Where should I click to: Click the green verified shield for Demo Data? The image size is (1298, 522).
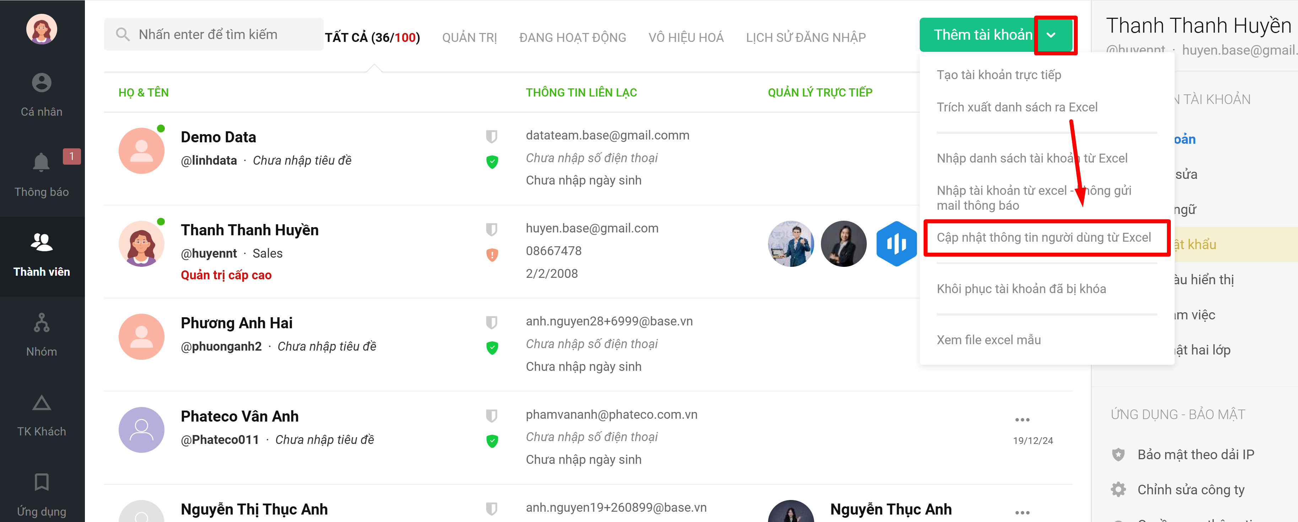coord(492,161)
